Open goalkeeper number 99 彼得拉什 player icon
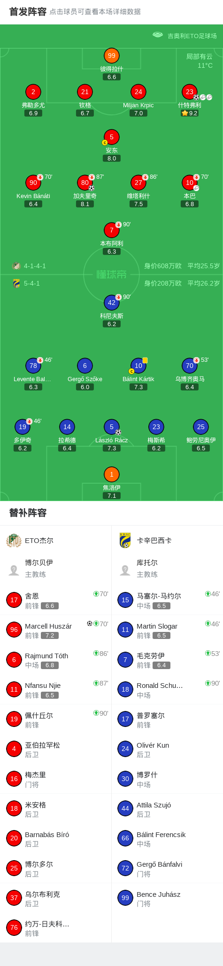 pos(111,56)
